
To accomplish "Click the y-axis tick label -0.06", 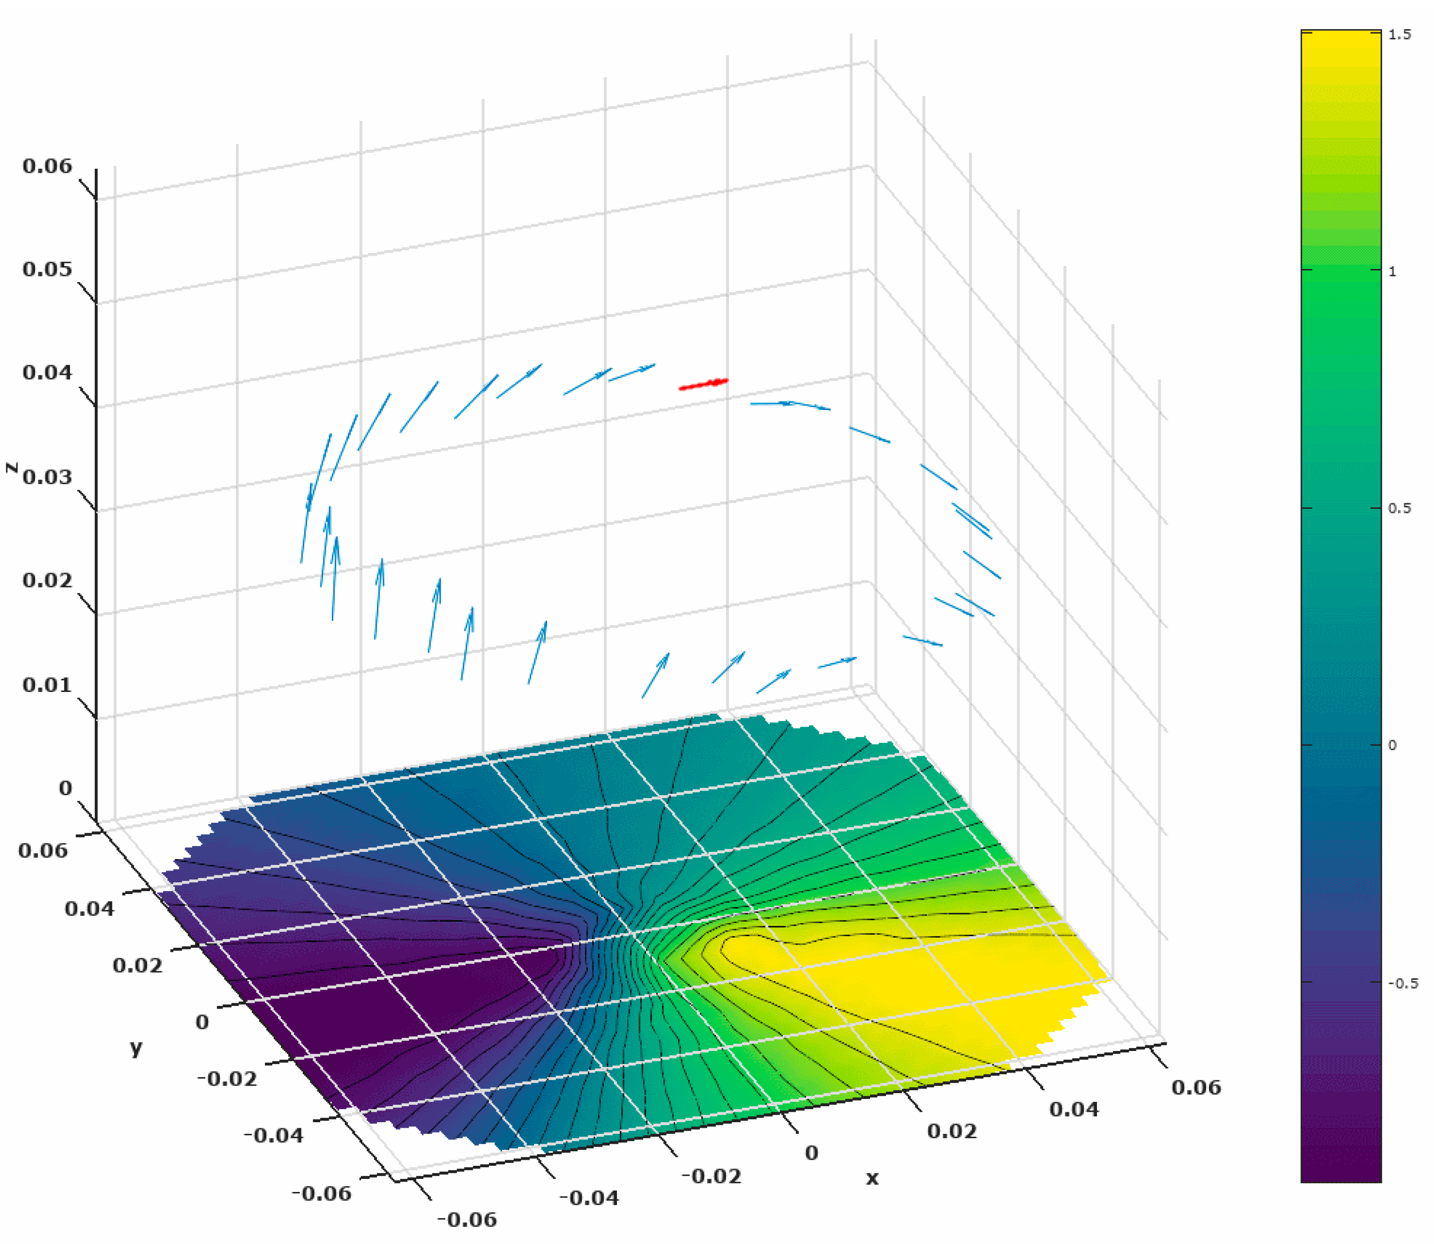I will point(322,1194).
